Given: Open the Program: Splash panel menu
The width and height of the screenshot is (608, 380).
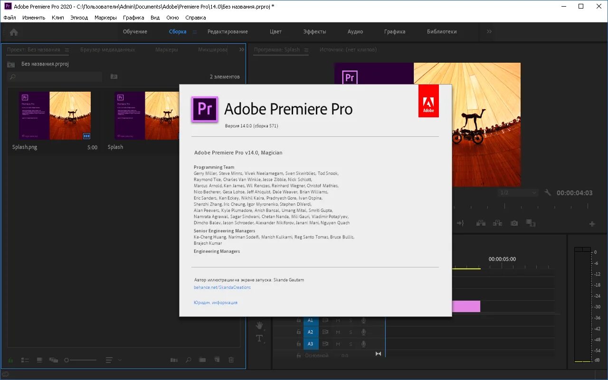Looking at the screenshot, I should pyautogui.click(x=306, y=50).
